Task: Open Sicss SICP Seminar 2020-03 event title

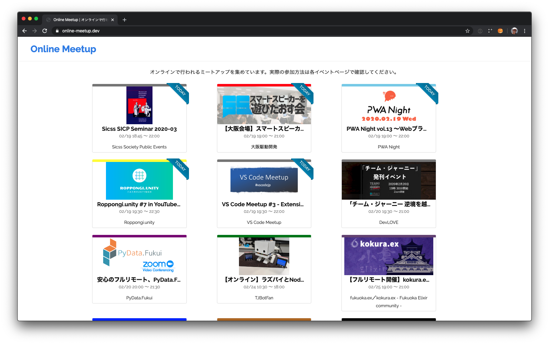Action: 139,129
